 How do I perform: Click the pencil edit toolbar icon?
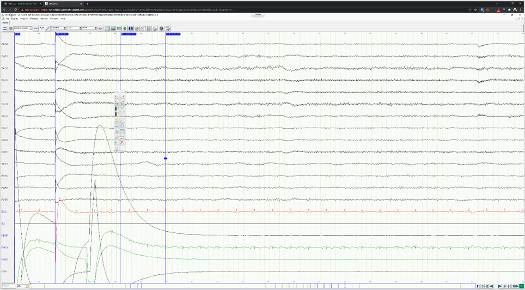[x=47, y=28]
